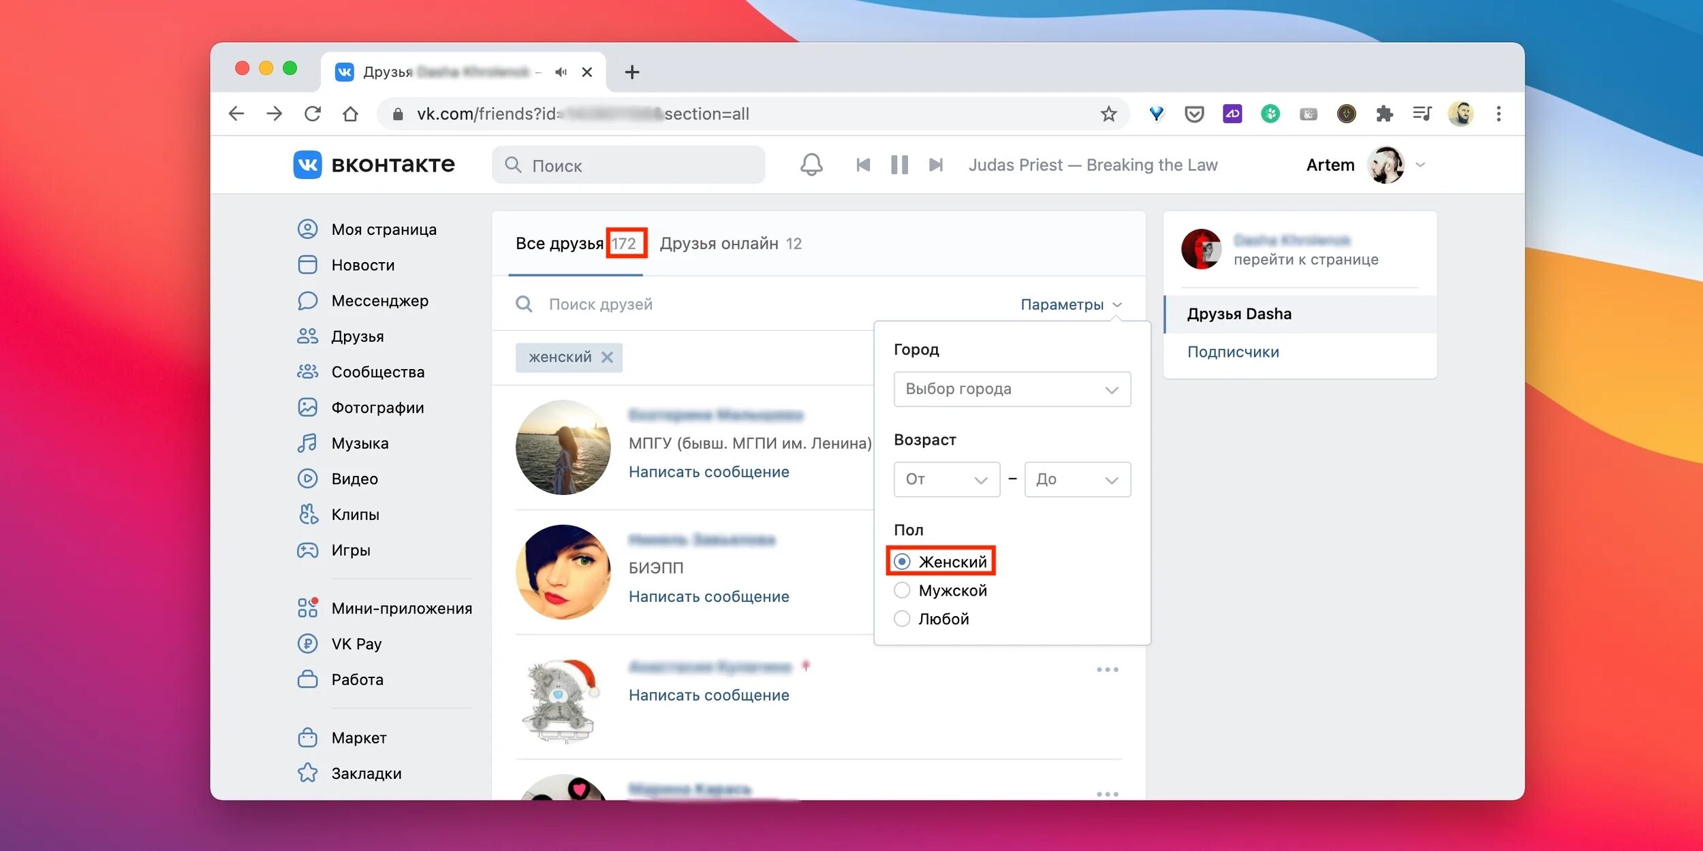1703x851 pixels.
Task: Select the Женский radio button
Action: (902, 562)
